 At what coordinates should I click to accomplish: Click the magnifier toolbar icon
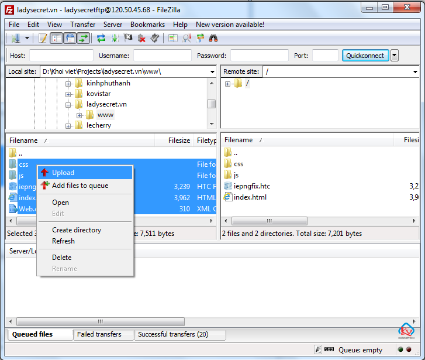186,38
